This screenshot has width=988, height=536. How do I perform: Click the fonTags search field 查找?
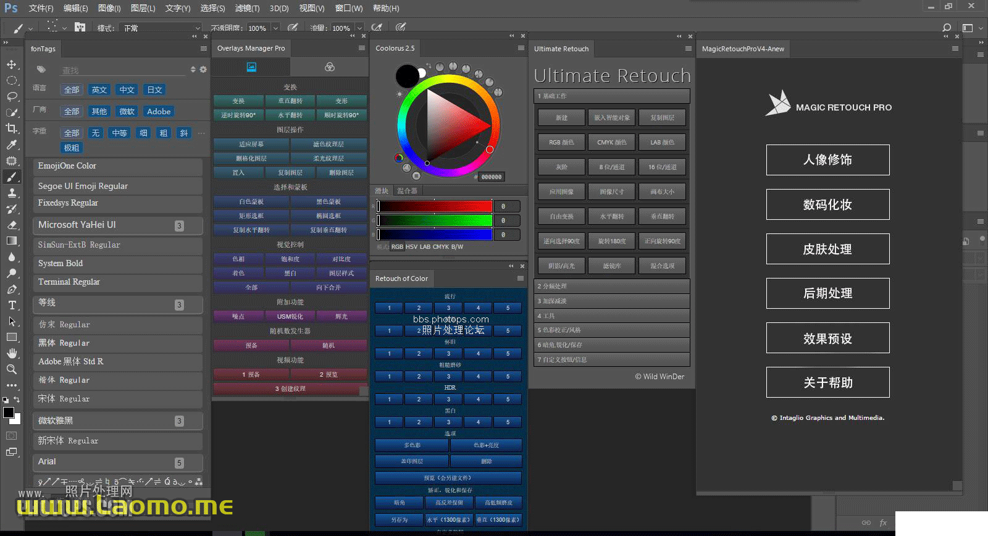point(124,70)
